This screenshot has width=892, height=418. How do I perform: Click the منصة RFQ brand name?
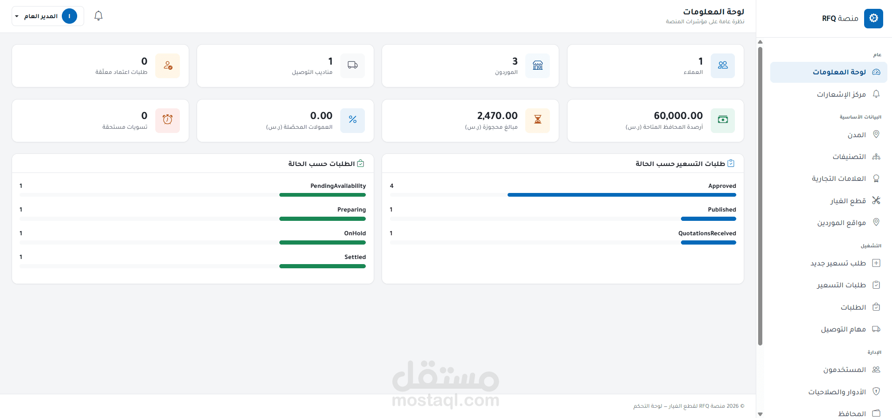pyautogui.click(x=840, y=19)
